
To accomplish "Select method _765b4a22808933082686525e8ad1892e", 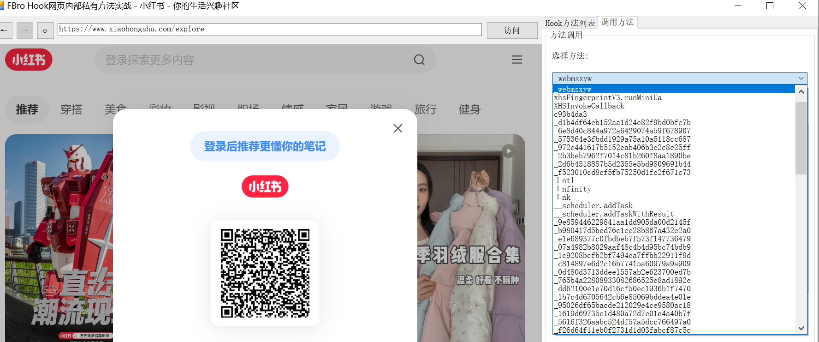I will [x=674, y=280].
